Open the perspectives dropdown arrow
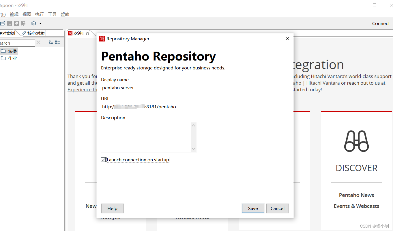 (x=40, y=23)
